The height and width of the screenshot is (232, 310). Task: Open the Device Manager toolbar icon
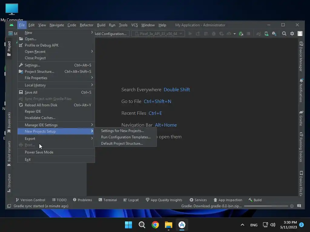coord(266,34)
